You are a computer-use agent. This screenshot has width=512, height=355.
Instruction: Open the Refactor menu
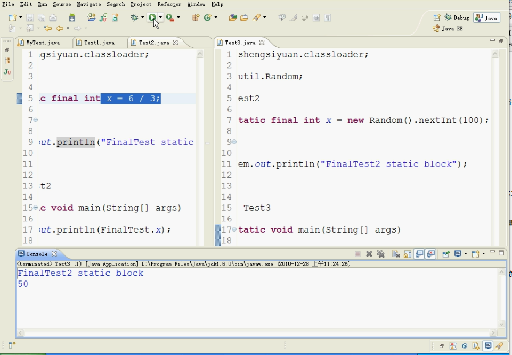pos(169,4)
